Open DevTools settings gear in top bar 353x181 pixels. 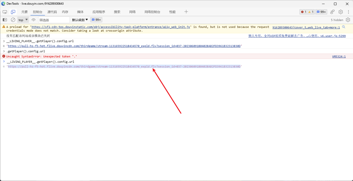(x=341, y=12)
